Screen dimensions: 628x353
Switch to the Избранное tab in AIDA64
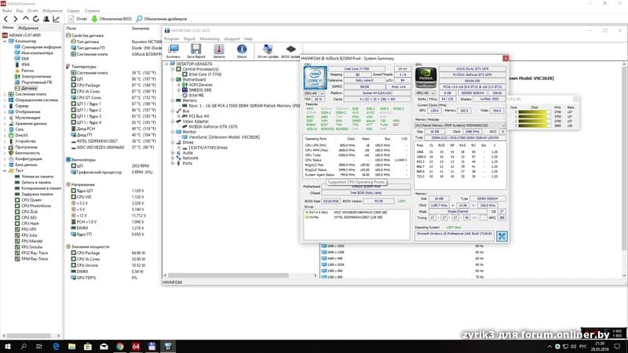(27, 27)
